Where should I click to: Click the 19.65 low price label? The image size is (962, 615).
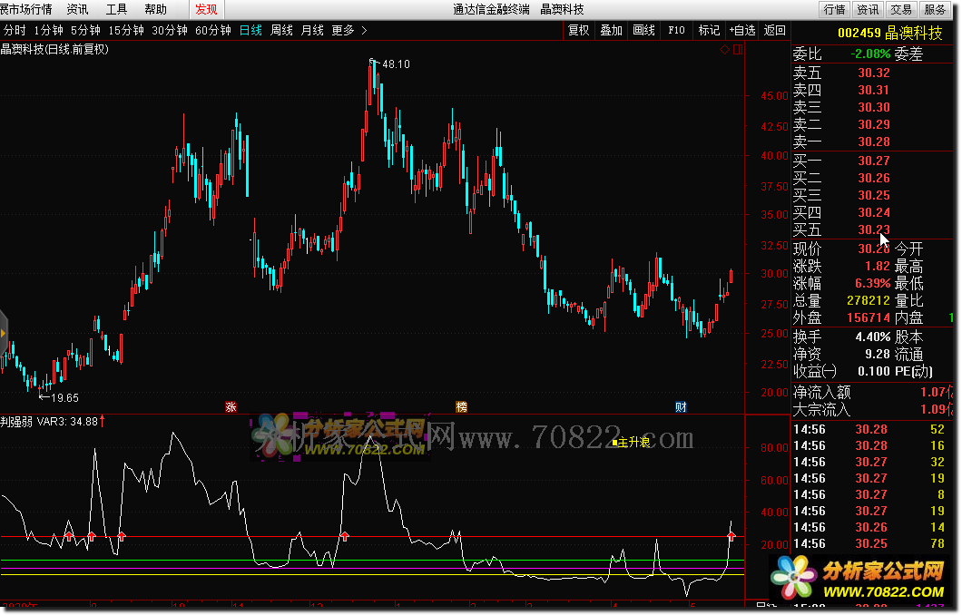pos(64,398)
